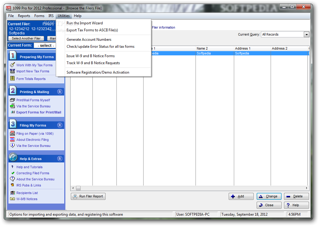Click the step 3 Filing My Forms icon

click(x=12, y=124)
